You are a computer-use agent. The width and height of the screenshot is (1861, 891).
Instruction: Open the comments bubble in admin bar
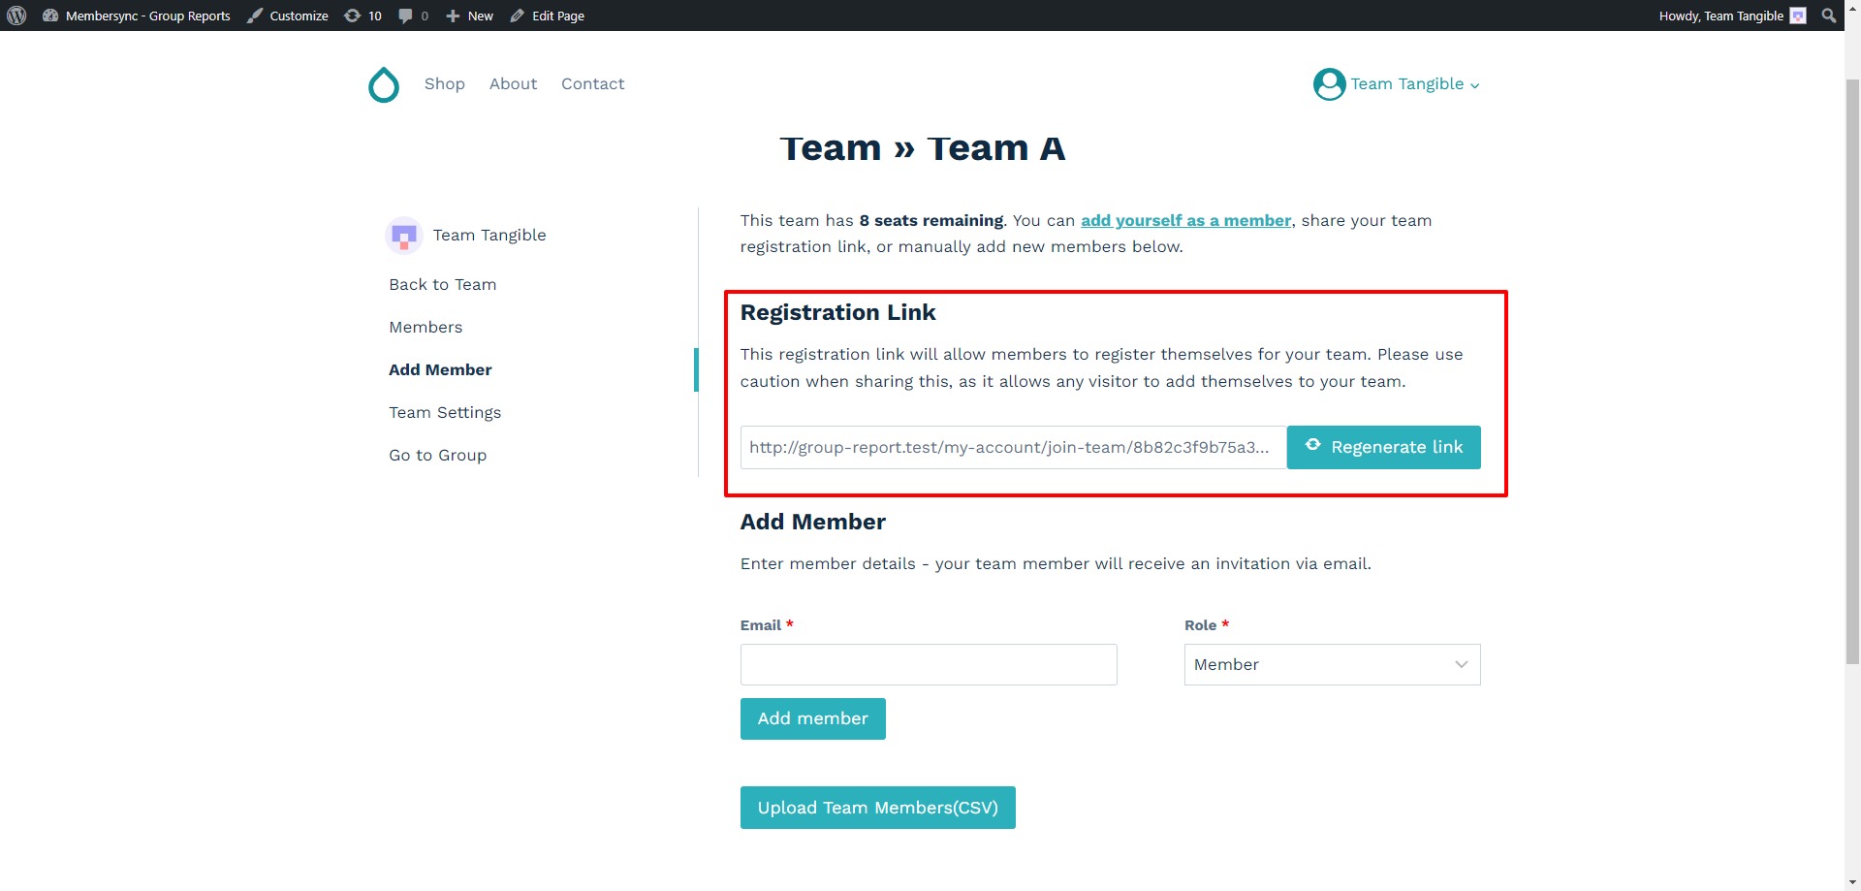click(x=413, y=16)
